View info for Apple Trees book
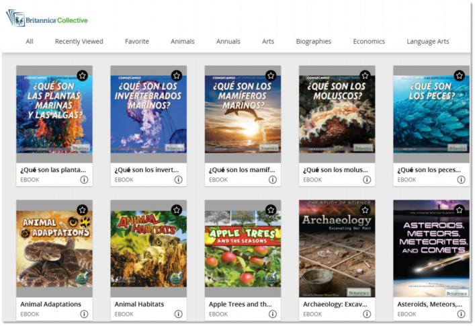The image size is (475, 326). pos(272,314)
